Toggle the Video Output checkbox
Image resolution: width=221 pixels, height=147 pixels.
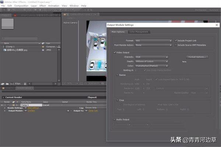pyautogui.click(x=115, y=53)
